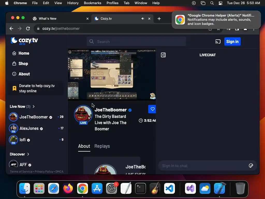Click the Sign in button
The width and height of the screenshot is (265, 199).
point(232,42)
